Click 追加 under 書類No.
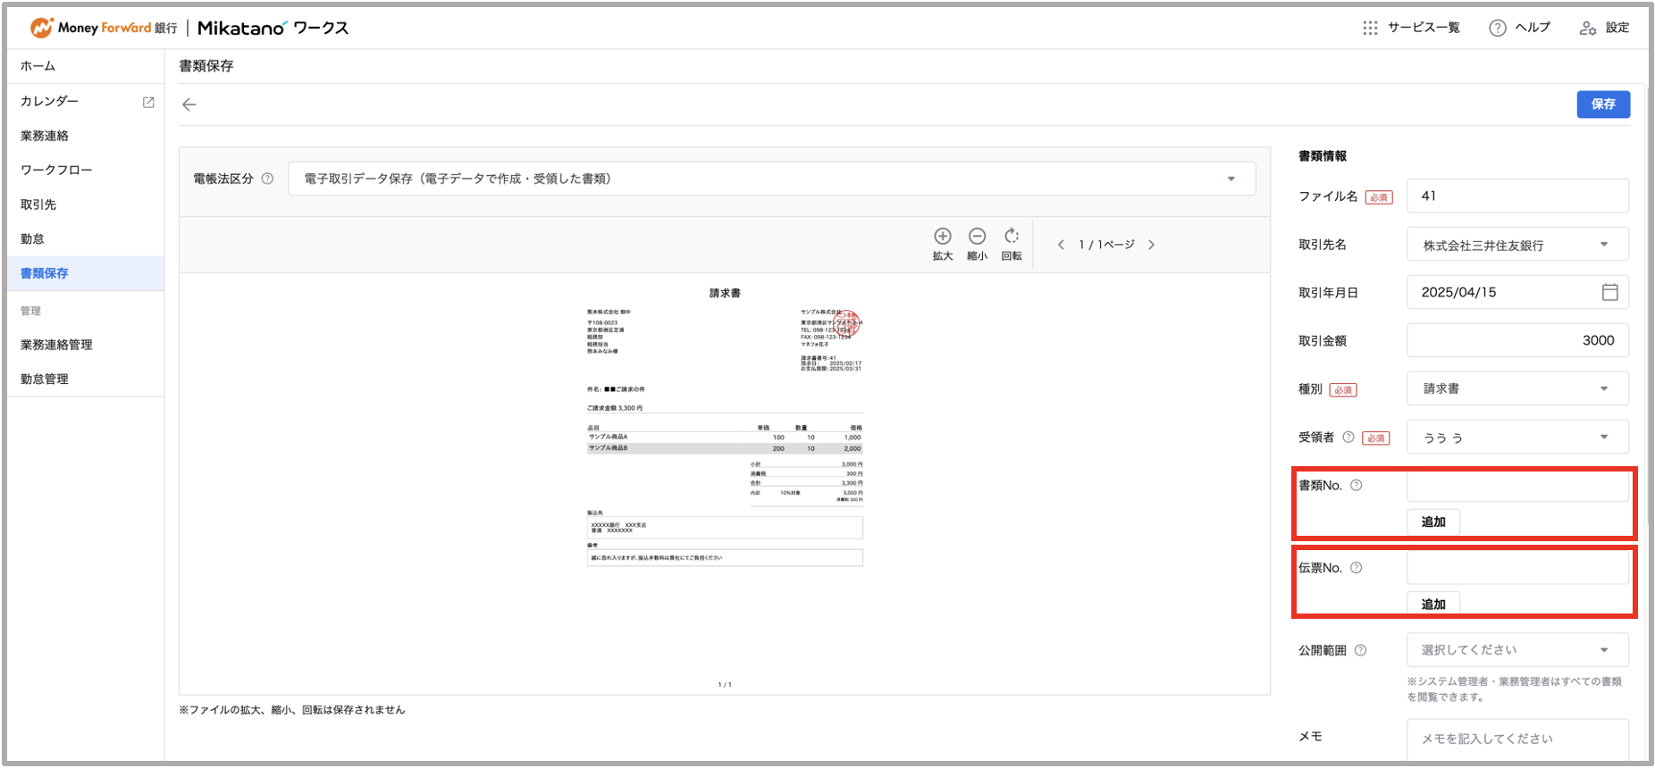The width and height of the screenshot is (1655, 768). point(1433,522)
